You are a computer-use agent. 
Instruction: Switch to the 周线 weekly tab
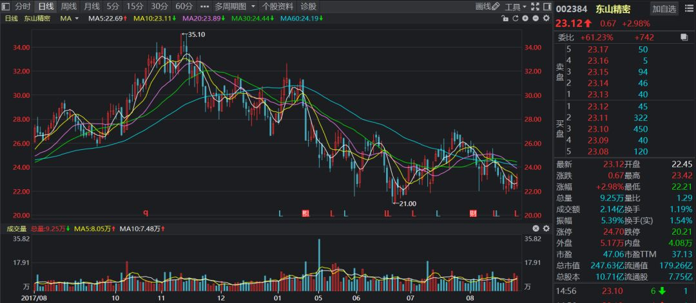pos(68,6)
